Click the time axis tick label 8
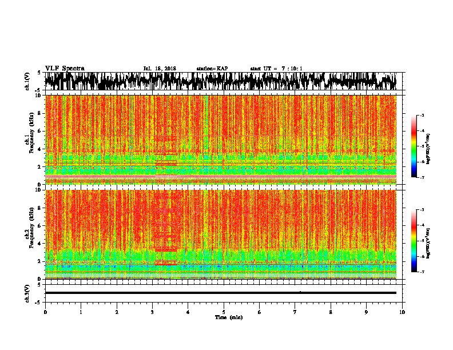Screen dimensions: 453x350 (x=331, y=312)
